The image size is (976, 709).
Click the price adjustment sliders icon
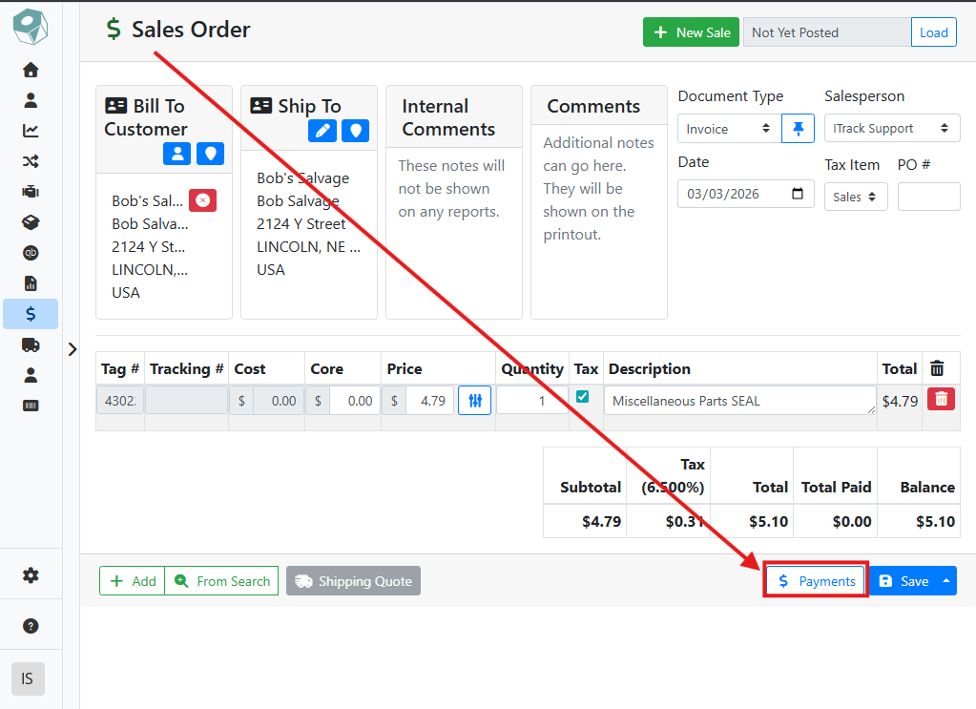pos(474,401)
